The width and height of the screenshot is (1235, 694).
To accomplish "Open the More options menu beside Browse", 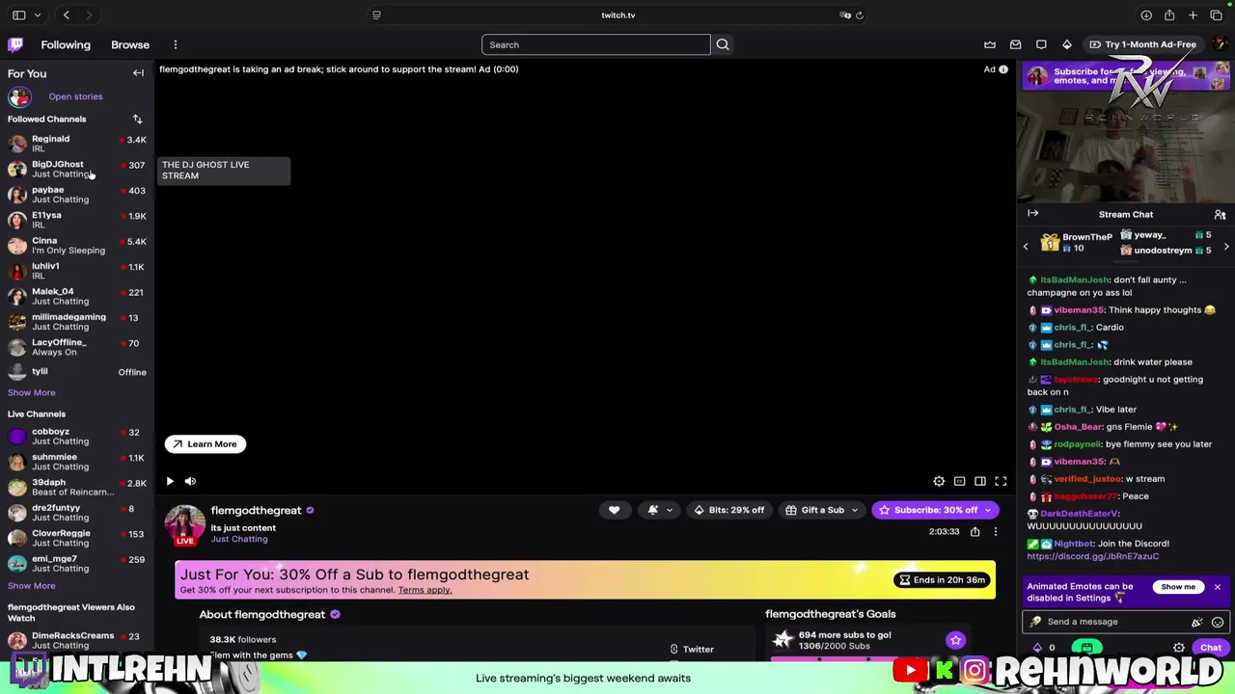I will (x=176, y=44).
